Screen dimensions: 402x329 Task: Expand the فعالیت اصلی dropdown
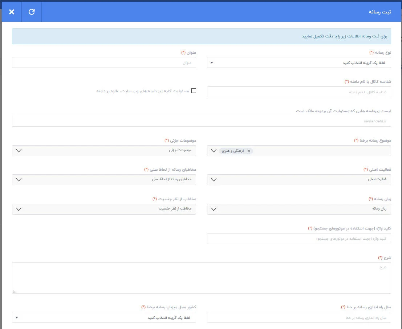pyautogui.click(x=299, y=180)
